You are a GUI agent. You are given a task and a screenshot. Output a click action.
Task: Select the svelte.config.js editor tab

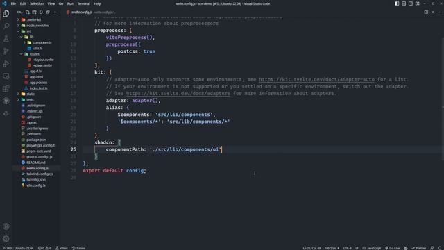[x=82, y=12]
